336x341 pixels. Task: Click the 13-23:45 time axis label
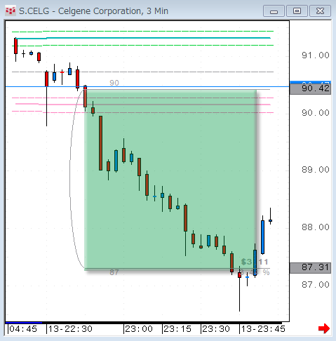tap(263, 329)
